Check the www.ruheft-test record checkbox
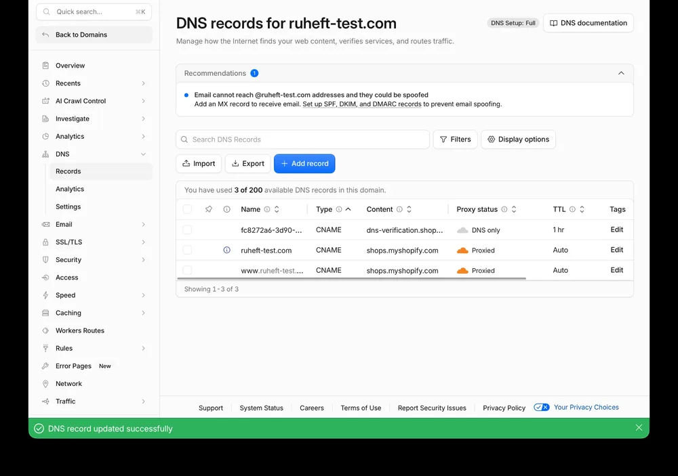678x476 pixels. click(187, 270)
